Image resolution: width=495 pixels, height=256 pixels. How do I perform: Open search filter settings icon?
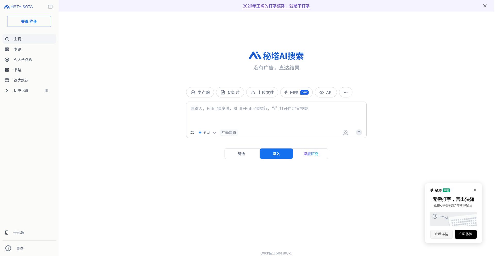tap(192, 133)
